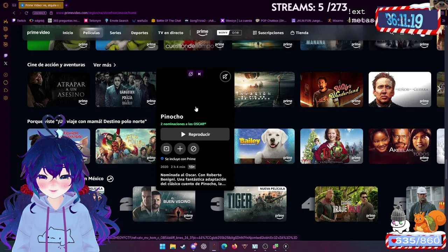
Task: Hide Pinocho with the not-interested icon
Action: tap(193, 149)
